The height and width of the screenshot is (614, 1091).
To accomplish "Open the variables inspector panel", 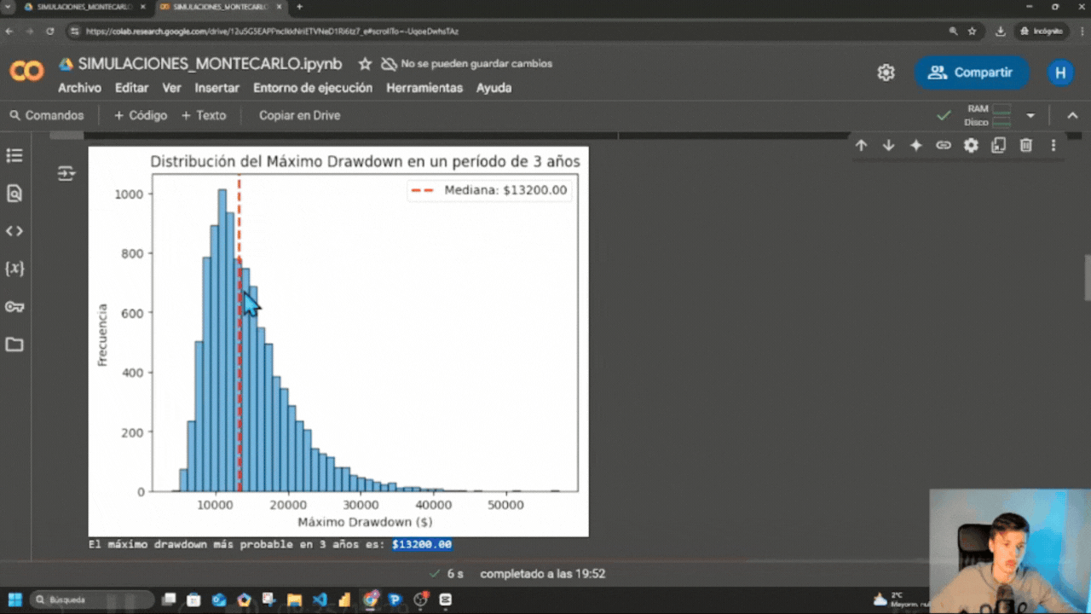I will click(14, 269).
